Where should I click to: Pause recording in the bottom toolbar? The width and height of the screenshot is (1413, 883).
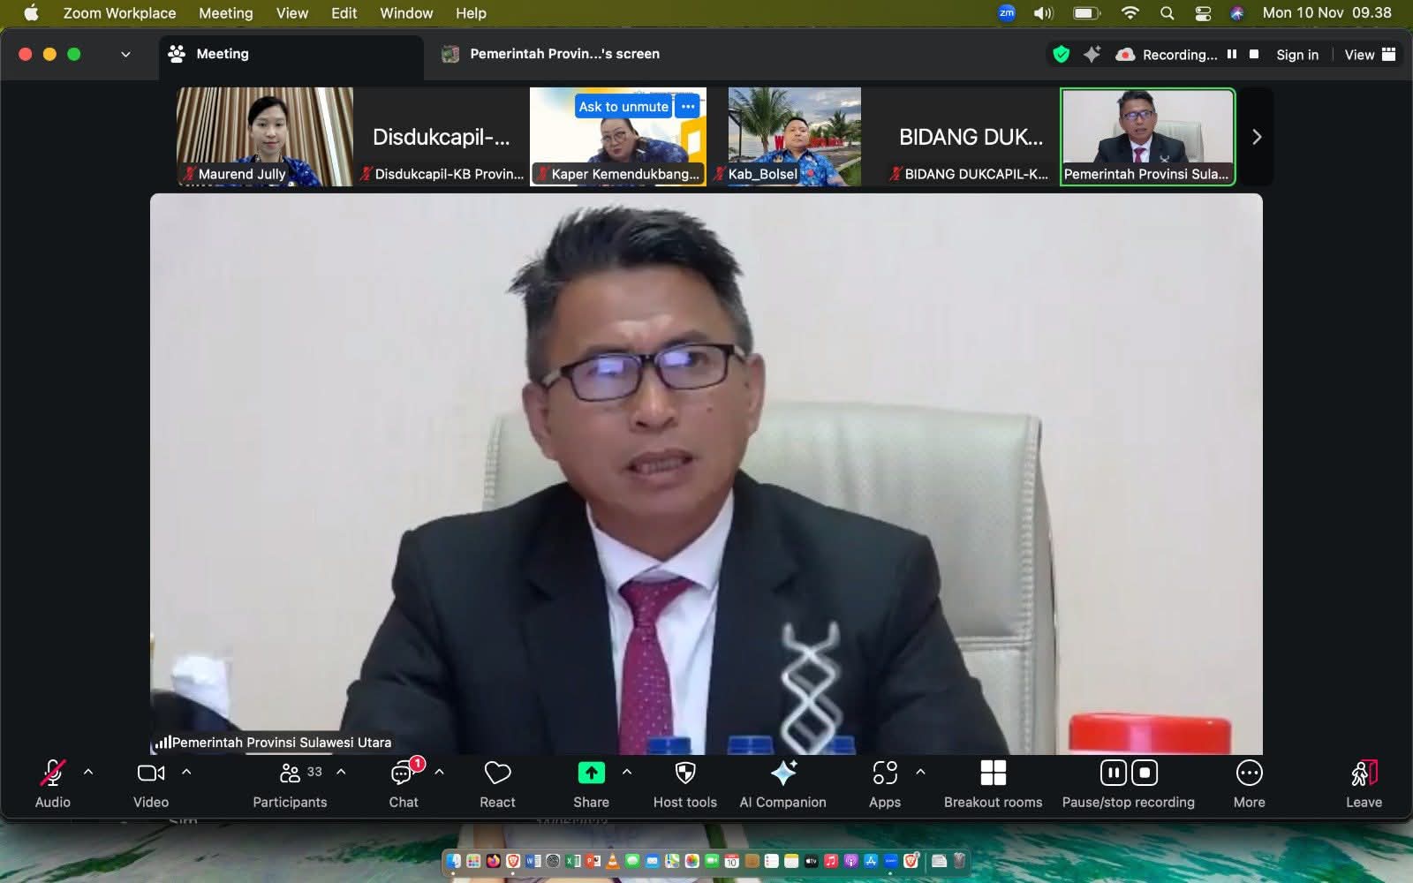[1113, 774]
